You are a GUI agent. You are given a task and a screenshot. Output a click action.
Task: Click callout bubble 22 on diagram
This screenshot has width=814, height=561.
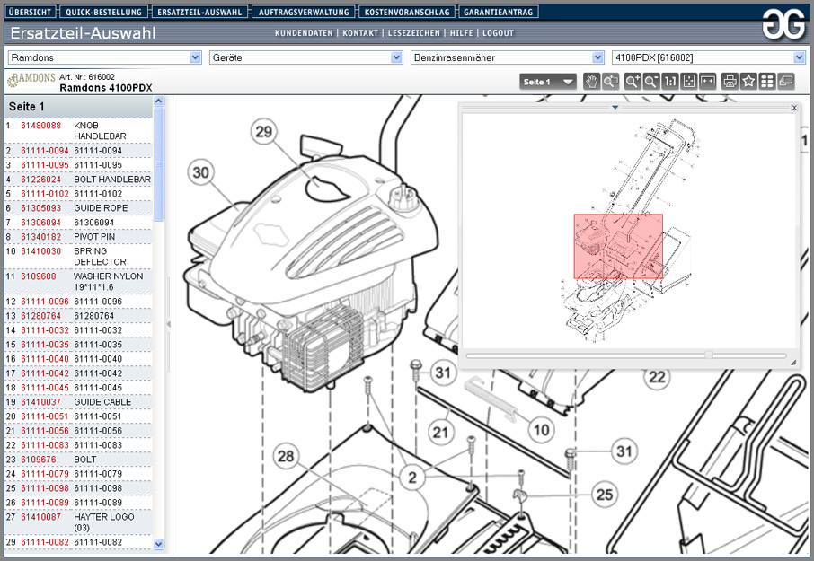click(658, 377)
